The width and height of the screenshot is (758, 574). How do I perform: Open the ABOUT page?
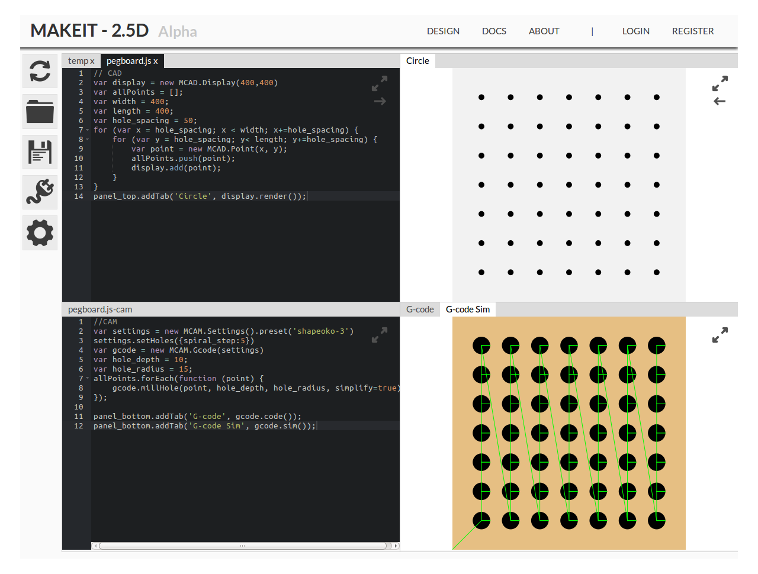tap(544, 31)
